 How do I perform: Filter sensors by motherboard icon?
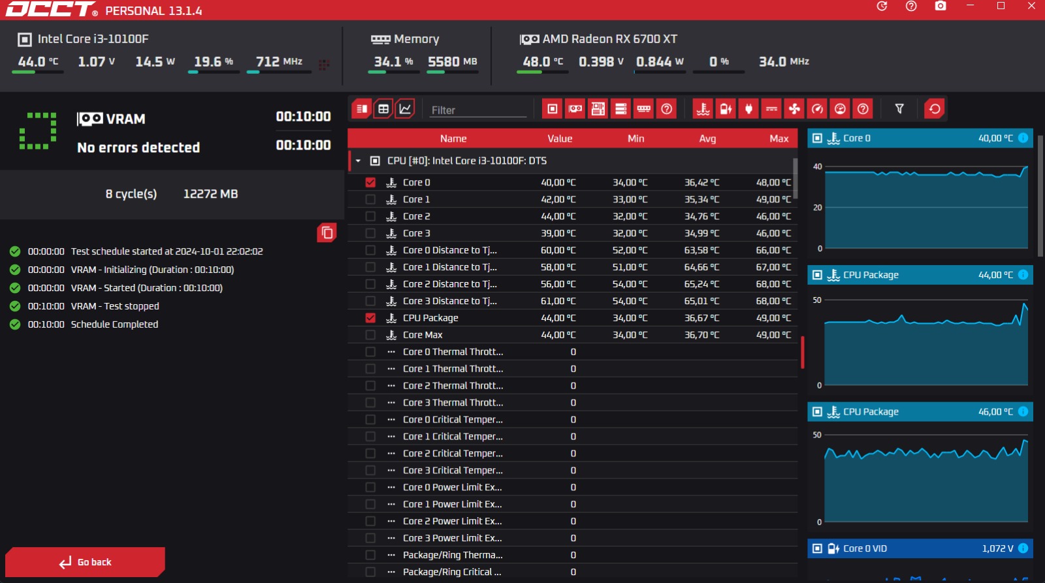point(598,109)
